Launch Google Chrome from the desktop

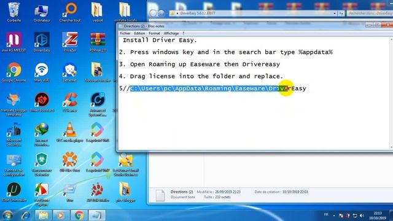click(14, 72)
